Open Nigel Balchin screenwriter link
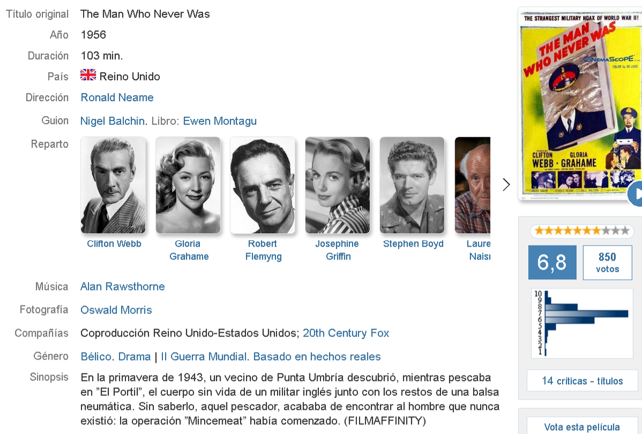The width and height of the screenshot is (642, 434). tap(112, 121)
